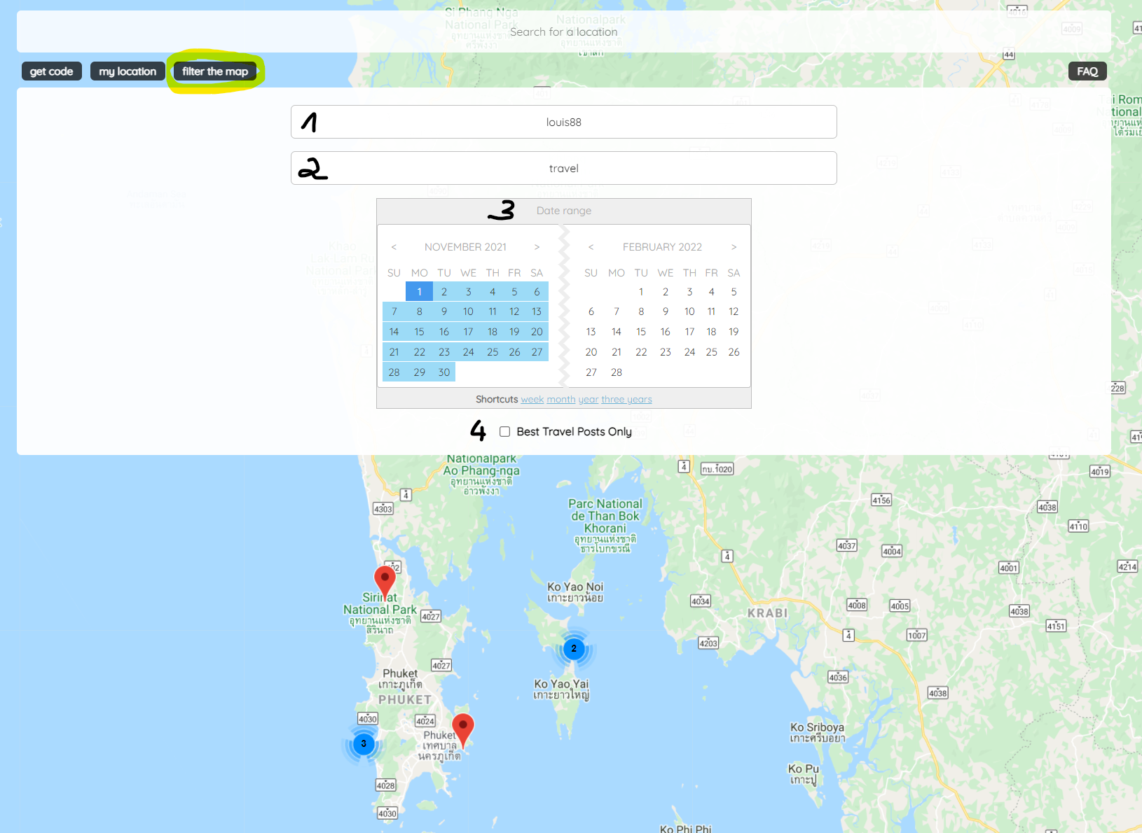This screenshot has height=833, width=1142.
Task: Select November 13 in the calendar
Action: (537, 311)
